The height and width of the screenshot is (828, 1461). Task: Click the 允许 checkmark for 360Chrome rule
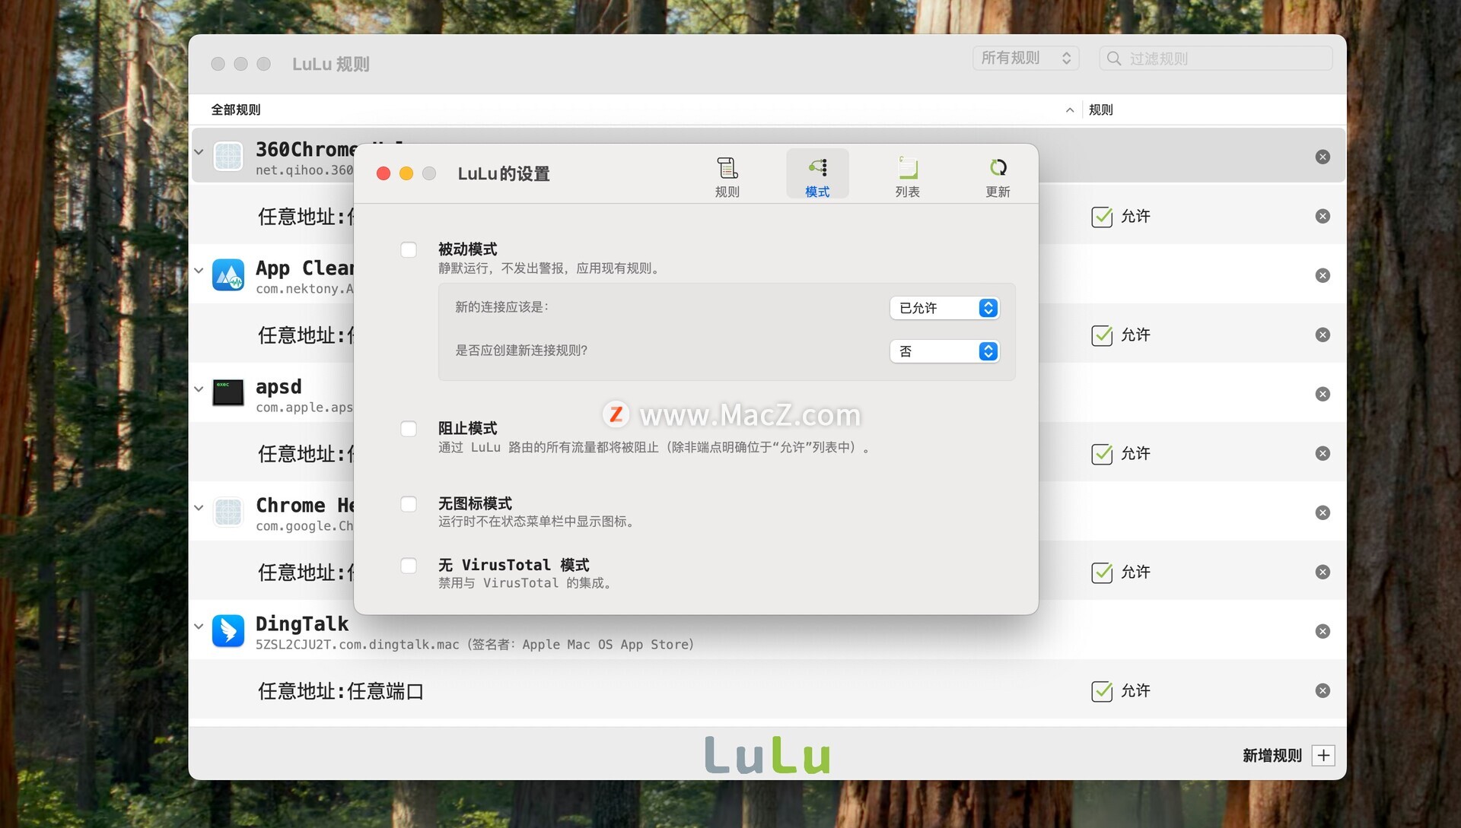(1102, 217)
